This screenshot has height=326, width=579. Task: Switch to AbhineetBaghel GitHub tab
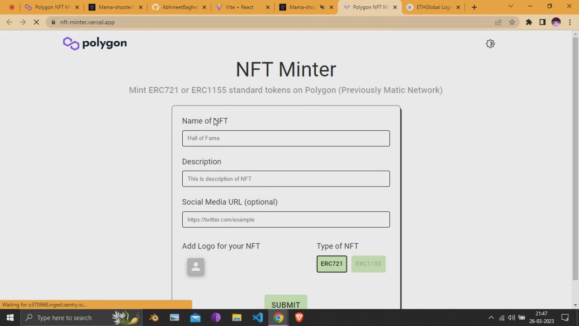179,7
